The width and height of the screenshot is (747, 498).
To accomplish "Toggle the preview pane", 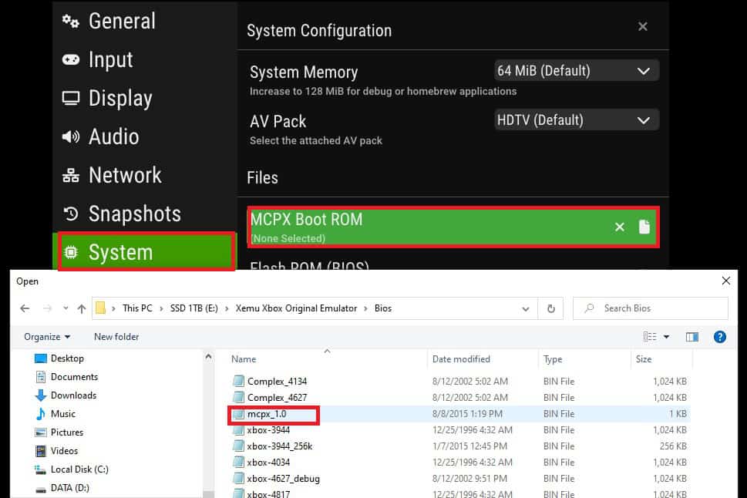I will [x=691, y=337].
